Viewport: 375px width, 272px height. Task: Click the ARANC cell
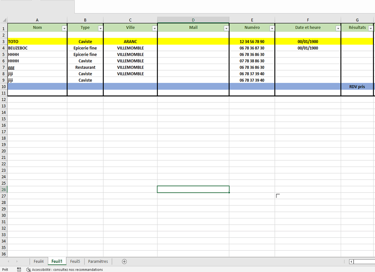coord(130,42)
